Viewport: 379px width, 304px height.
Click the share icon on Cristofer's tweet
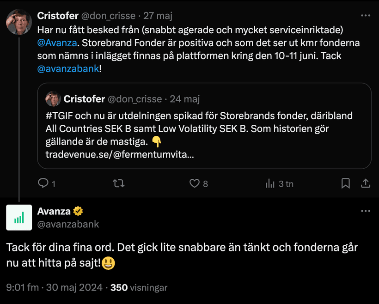click(x=365, y=183)
